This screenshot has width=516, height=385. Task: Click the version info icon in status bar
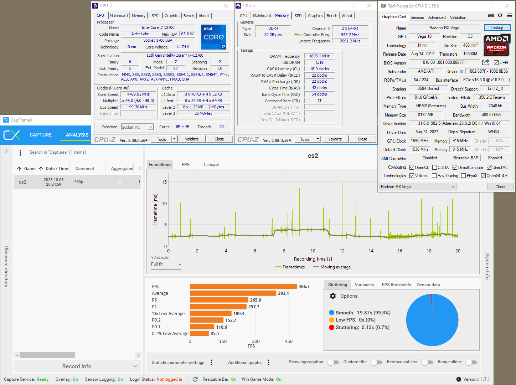459,379
